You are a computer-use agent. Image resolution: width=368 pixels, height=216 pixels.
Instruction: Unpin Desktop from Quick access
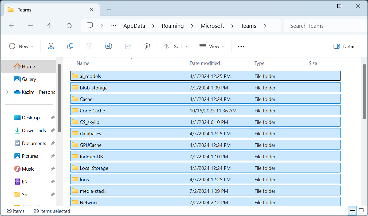pyautogui.click(x=53, y=118)
